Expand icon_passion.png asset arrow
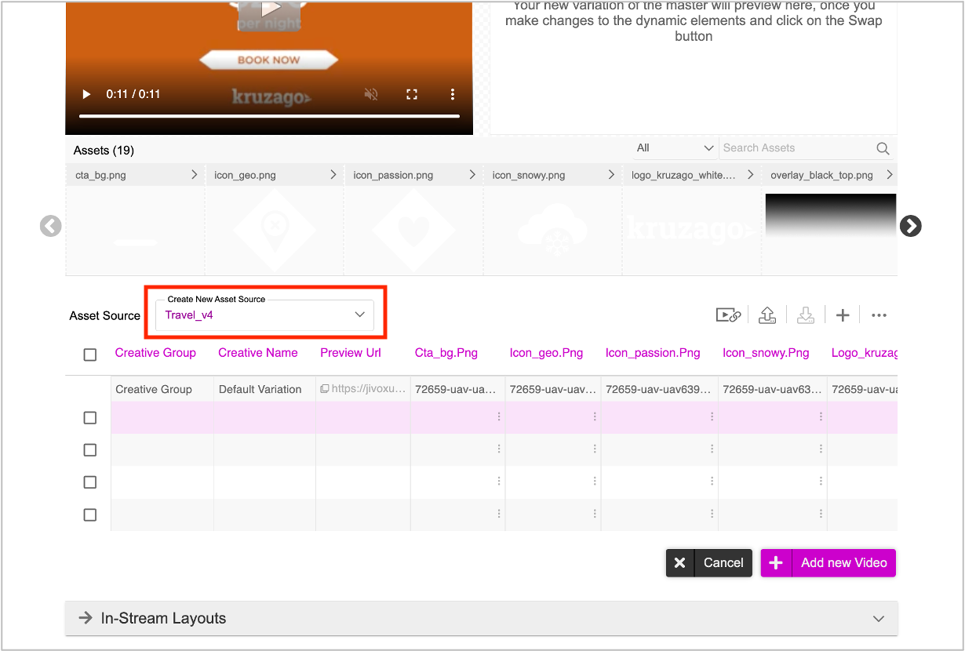 tap(472, 175)
